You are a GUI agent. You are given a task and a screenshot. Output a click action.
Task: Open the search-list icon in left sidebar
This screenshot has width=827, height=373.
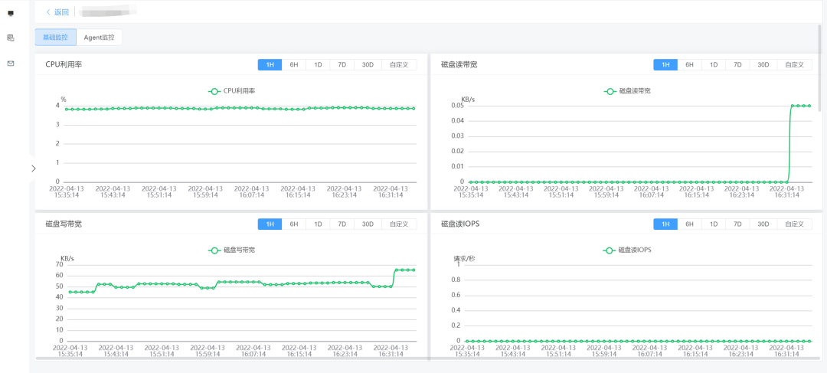pos(11,38)
